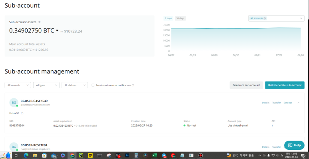Open Microsoft Store from taskbar
The image size is (309, 159).
pos(44,155)
